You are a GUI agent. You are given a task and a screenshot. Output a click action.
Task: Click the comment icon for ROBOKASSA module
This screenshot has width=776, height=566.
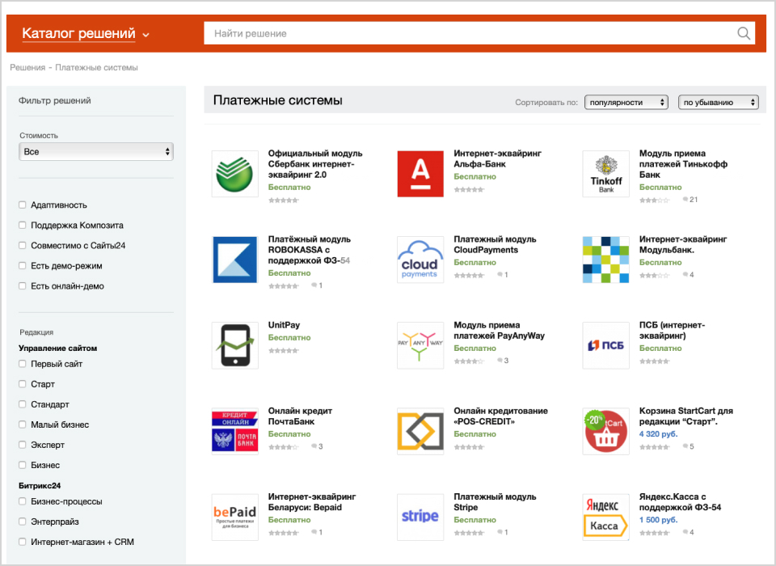[x=314, y=285]
